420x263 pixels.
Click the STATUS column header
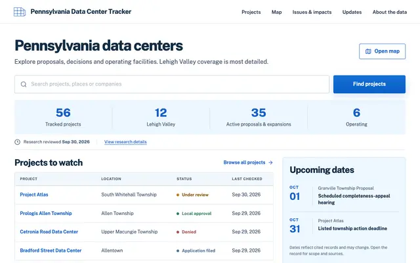(x=184, y=179)
